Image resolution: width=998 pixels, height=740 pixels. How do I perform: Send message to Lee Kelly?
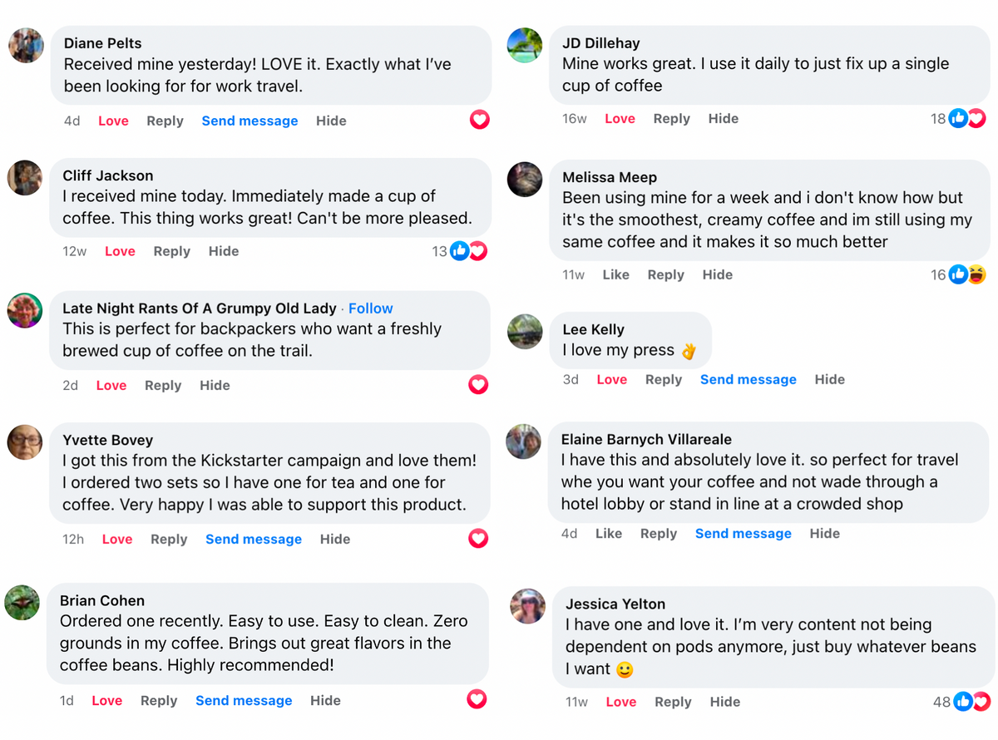[x=748, y=379]
